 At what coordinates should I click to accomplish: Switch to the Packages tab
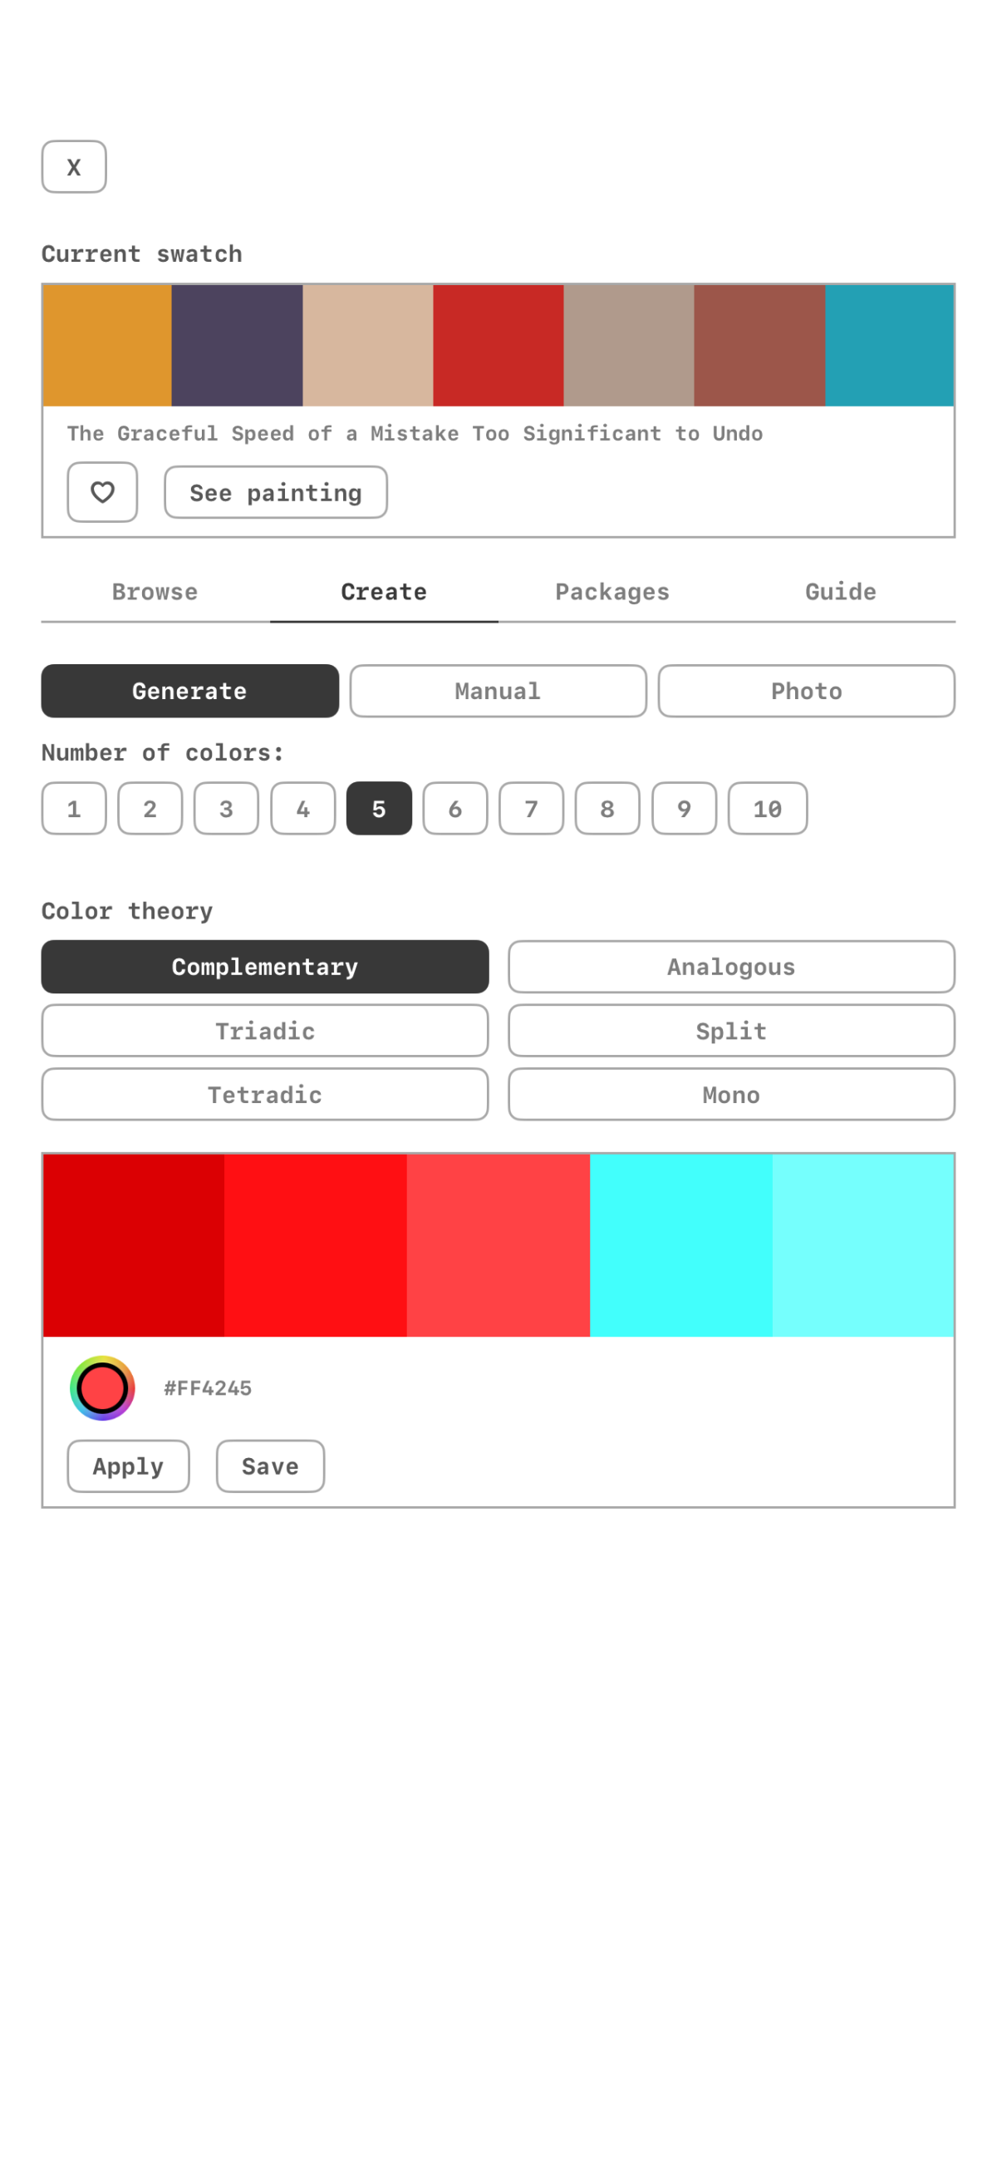click(x=612, y=591)
